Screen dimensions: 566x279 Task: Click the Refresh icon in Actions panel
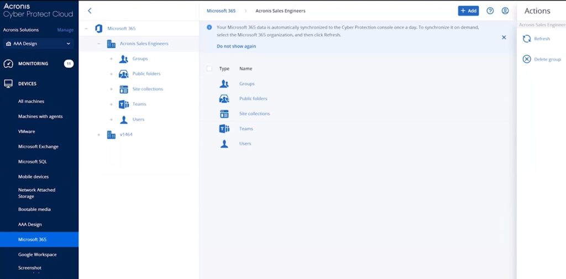coord(527,39)
